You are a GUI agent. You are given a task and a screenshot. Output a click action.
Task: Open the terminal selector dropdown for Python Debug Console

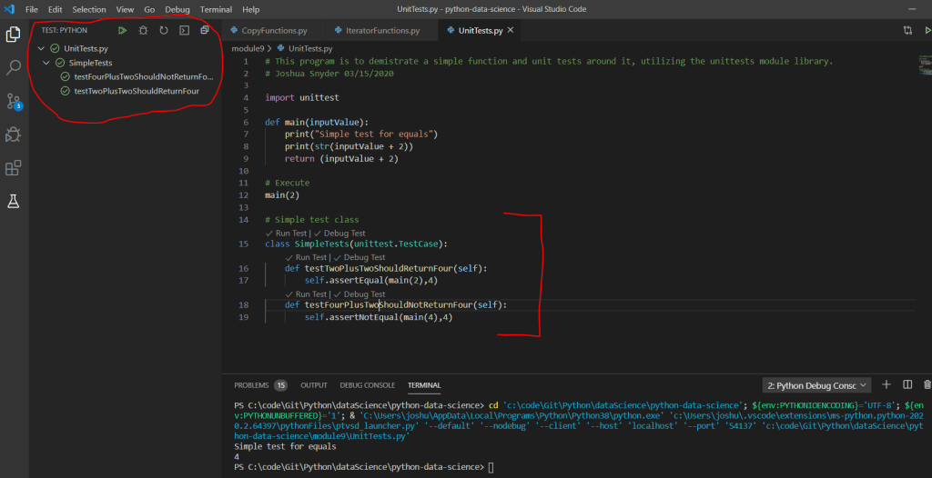coord(816,385)
